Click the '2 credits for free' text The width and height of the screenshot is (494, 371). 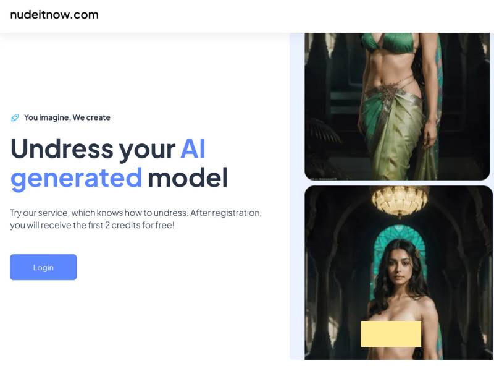coord(140,225)
